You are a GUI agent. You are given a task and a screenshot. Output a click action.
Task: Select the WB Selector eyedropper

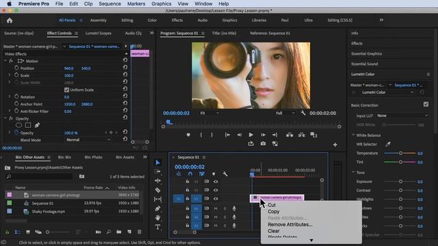coord(388,144)
